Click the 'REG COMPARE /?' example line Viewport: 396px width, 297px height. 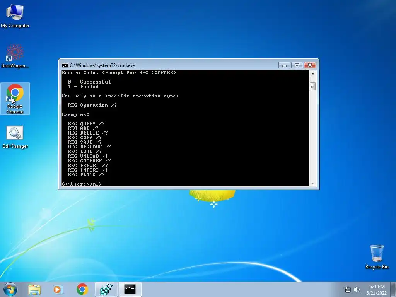point(89,161)
